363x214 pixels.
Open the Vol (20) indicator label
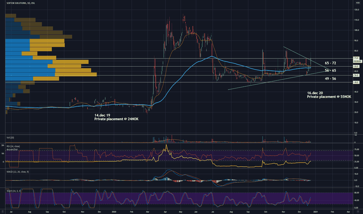[10, 138]
